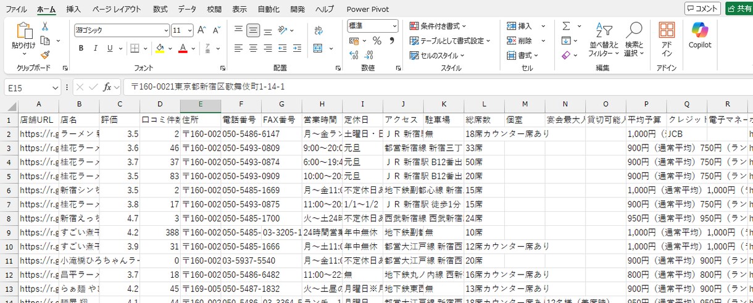Click the red font color button
Viewport: 753px width, 303px height.
tap(183, 48)
